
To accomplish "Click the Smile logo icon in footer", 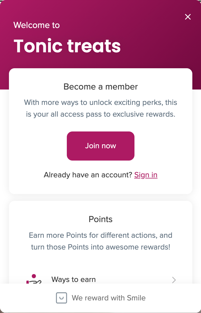I will point(62,298).
